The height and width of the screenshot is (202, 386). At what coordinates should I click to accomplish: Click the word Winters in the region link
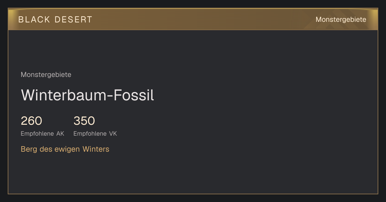point(96,149)
